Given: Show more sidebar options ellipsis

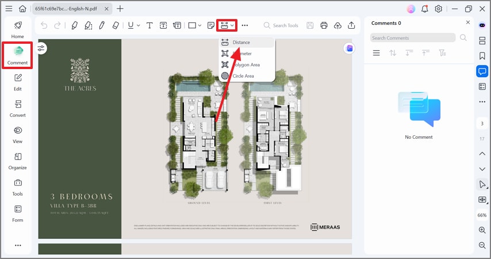Looking at the screenshot, I should point(18,245).
